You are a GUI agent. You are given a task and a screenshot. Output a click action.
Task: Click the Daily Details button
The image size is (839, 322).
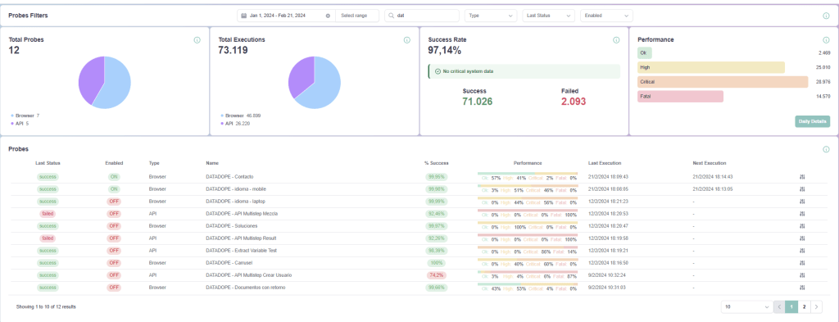pyautogui.click(x=812, y=121)
